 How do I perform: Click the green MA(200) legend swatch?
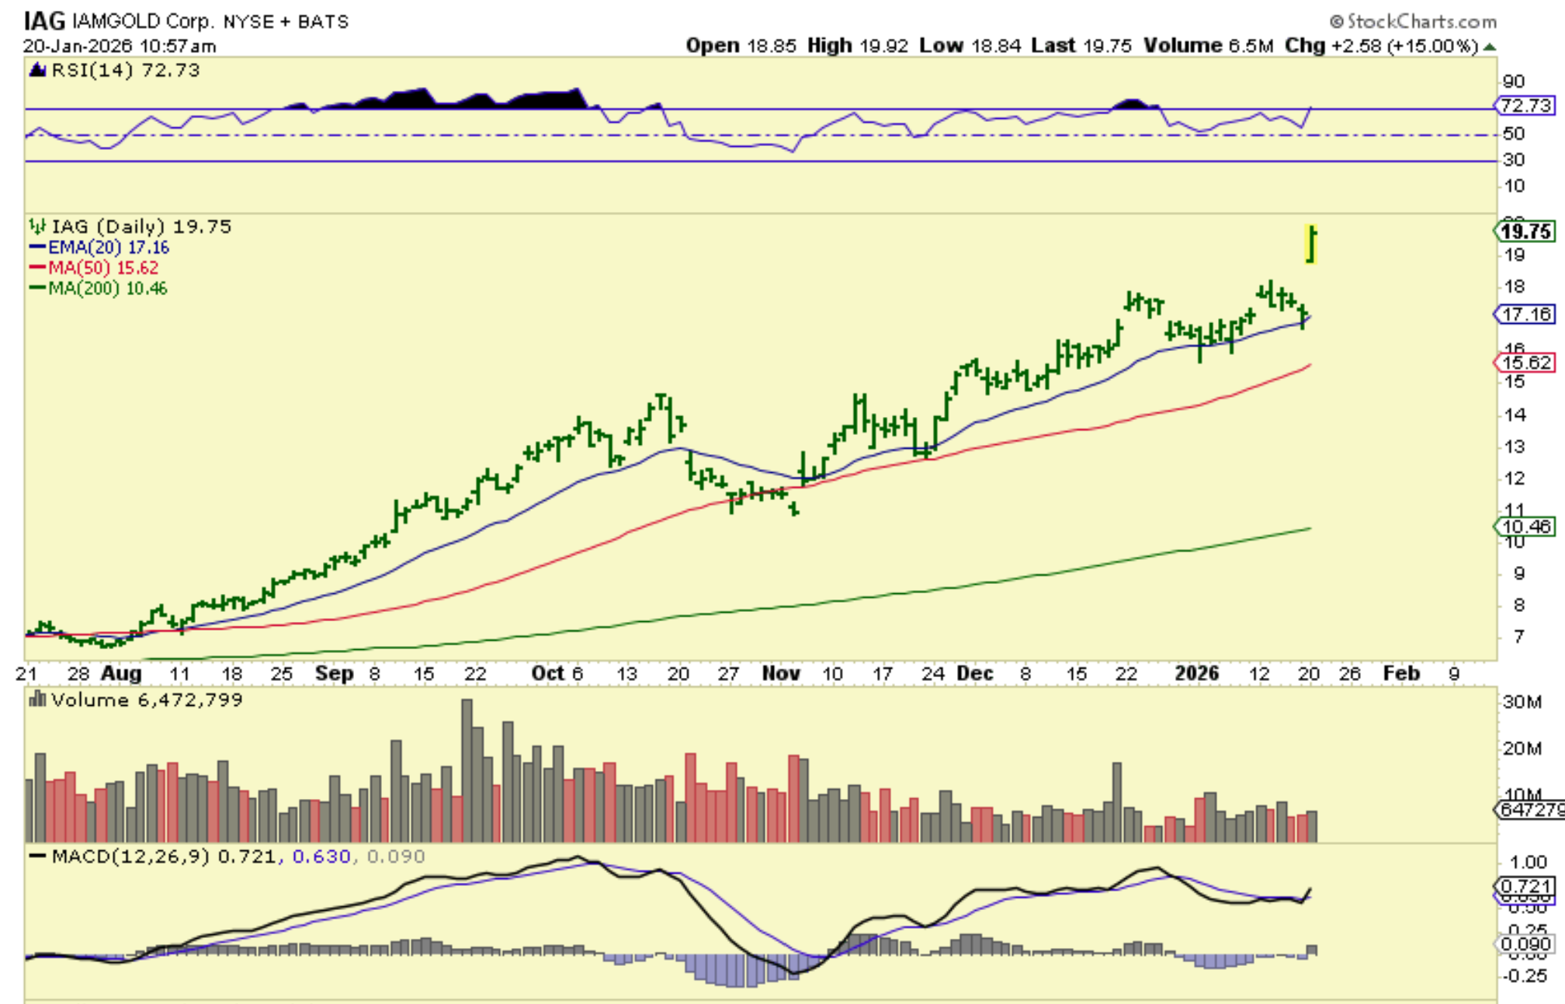[37, 288]
